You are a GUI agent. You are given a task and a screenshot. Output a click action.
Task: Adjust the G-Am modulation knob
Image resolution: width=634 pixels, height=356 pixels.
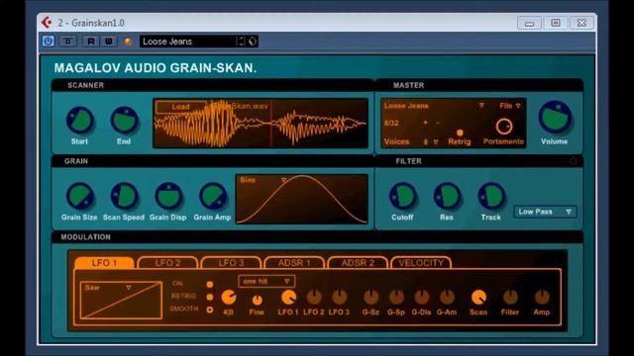coord(447,298)
